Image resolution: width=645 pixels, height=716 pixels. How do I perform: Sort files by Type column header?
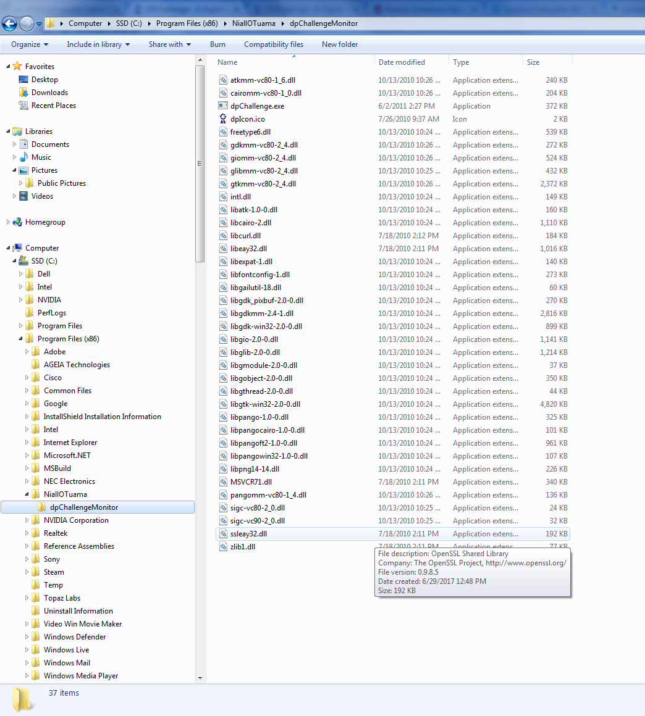click(x=486, y=62)
